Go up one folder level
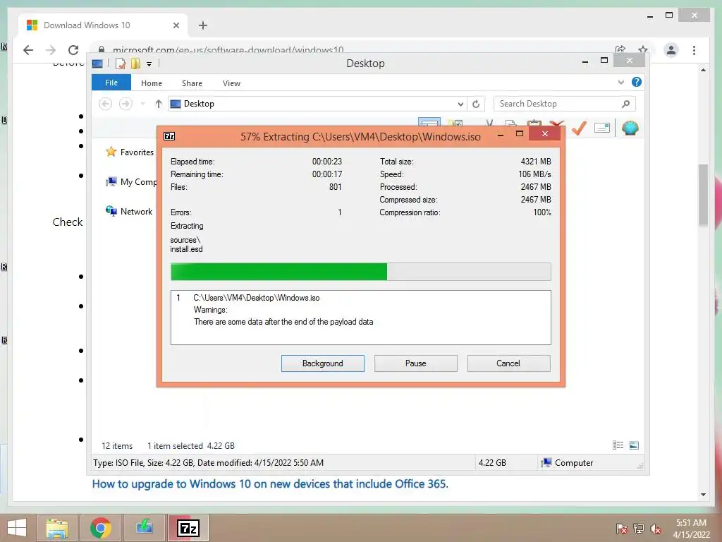This screenshot has height=542, width=722. (x=159, y=104)
